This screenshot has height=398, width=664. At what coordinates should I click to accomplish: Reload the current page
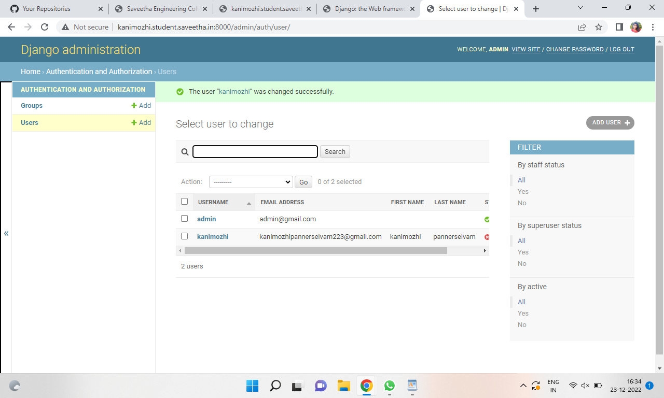coord(45,27)
